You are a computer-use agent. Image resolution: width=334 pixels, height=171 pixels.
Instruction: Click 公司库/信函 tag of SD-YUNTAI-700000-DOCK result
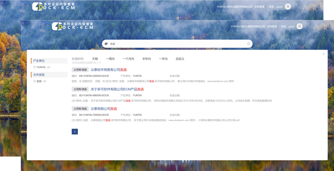click(80, 109)
